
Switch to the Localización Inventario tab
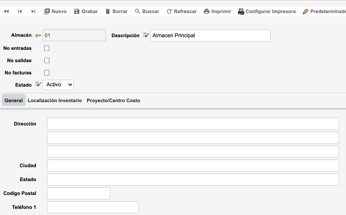(54, 100)
